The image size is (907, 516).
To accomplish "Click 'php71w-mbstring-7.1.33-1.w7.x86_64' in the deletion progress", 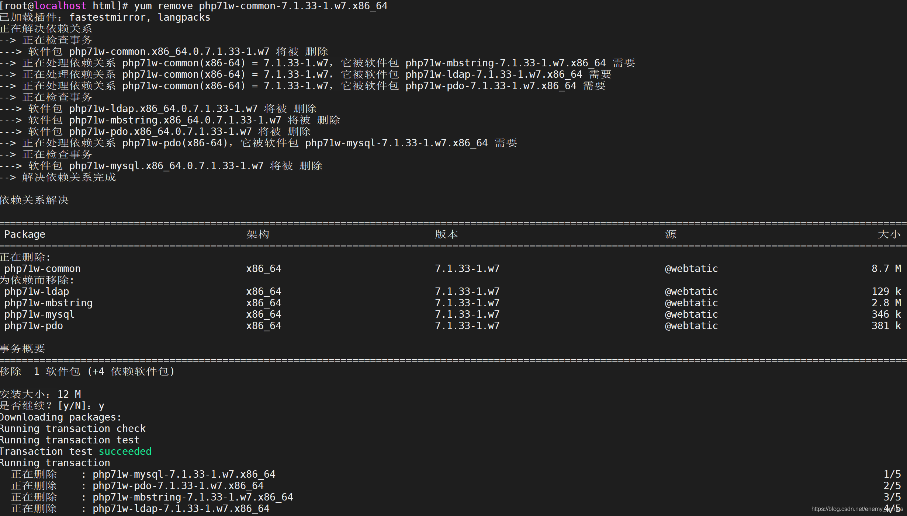I will click(193, 497).
